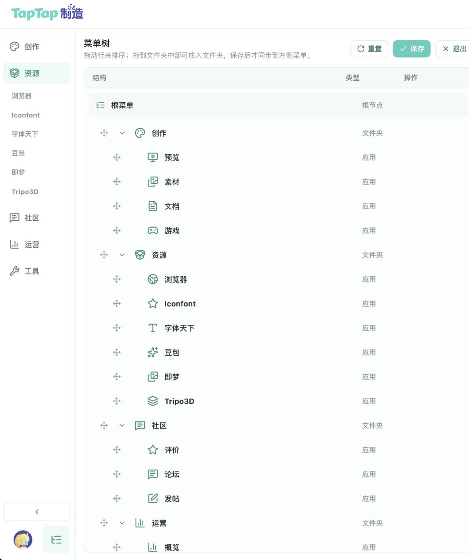Collapse the 社区 folder chevron
469x560 pixels.
click(x=122, y=426)
